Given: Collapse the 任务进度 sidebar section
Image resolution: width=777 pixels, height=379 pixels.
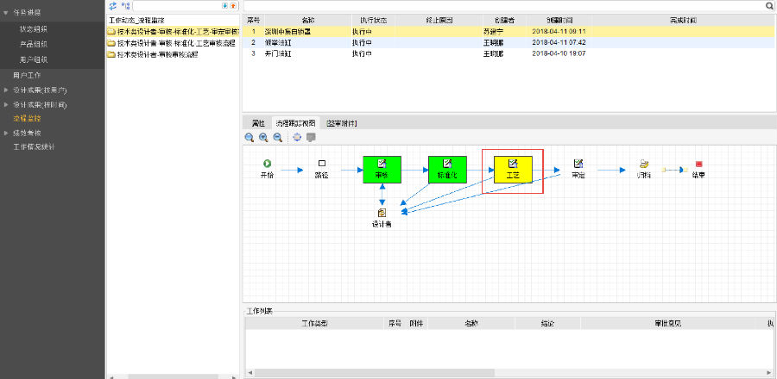Looking at the screenshot, I should [5, 13].
